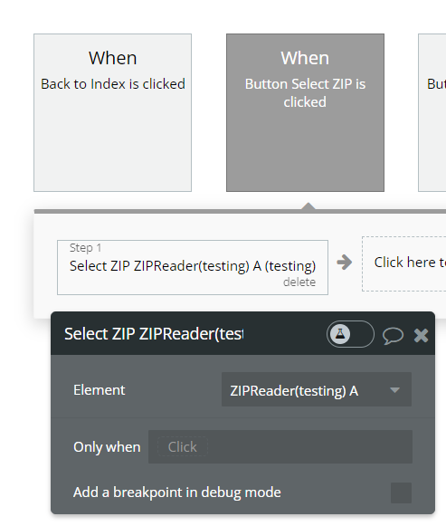Select the Back to Index is clicked event
446x526 pixels.
point(112,112)
